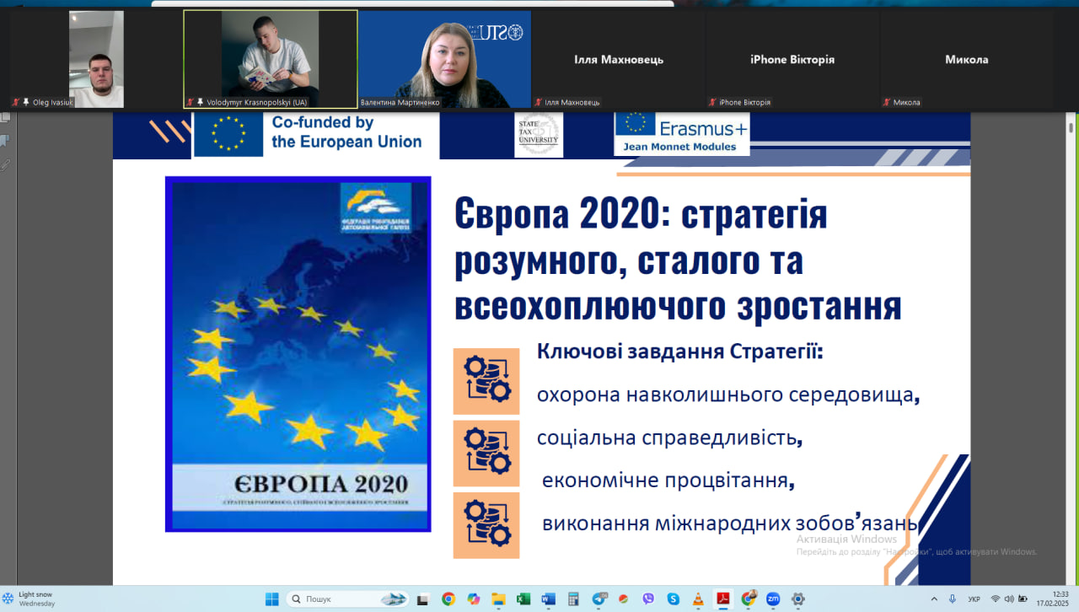Open the Windows Start menu
This screenshot has width=1079, height=612.
pyautogui.click(x=272, y=599)
